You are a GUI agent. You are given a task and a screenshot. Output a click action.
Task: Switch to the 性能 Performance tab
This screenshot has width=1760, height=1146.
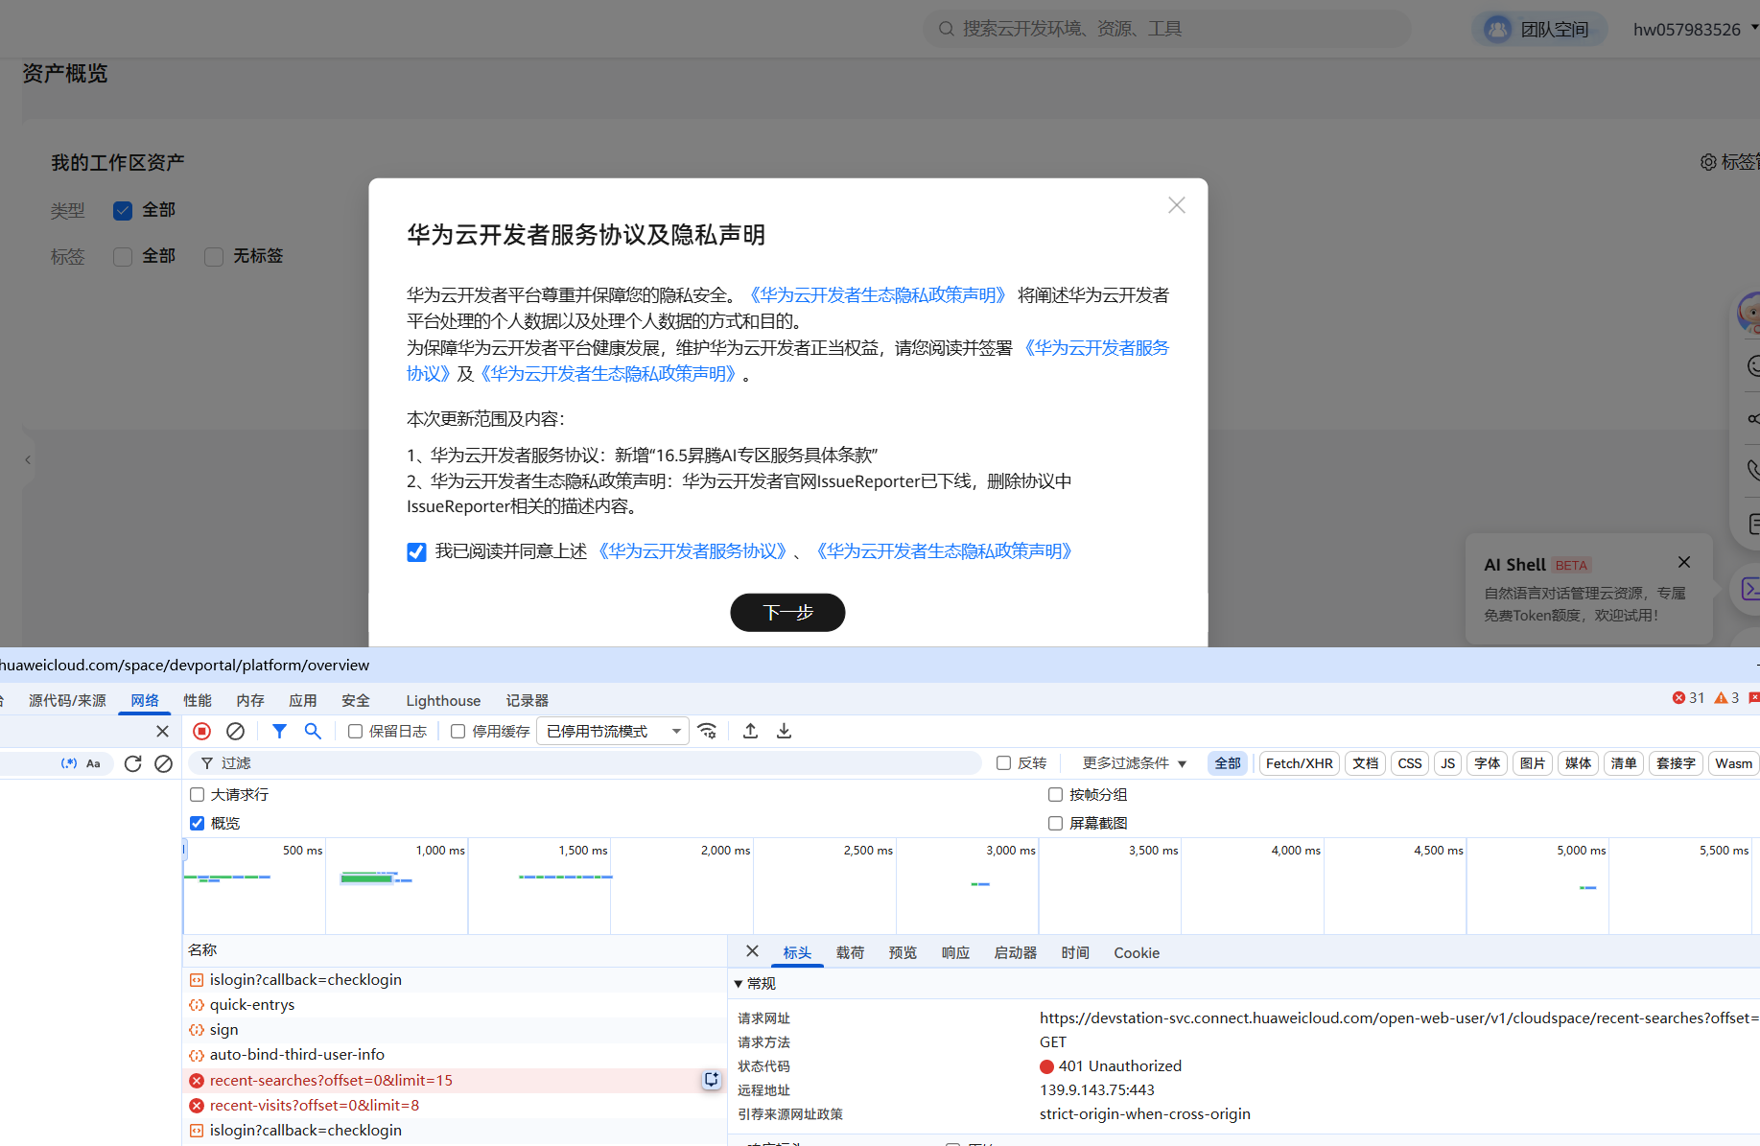(198, 700)
